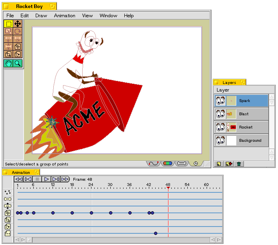
Task: Select the translate bone tool
Action: tap(8, 39)
